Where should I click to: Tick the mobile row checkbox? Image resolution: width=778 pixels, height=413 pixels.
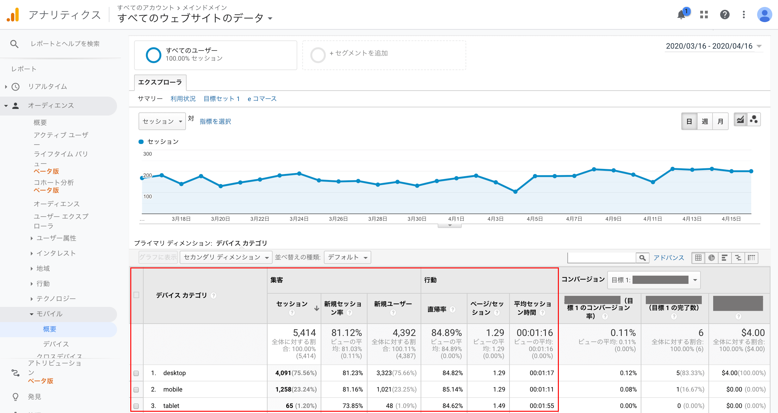pyautogui.click(x=136, y=390)
